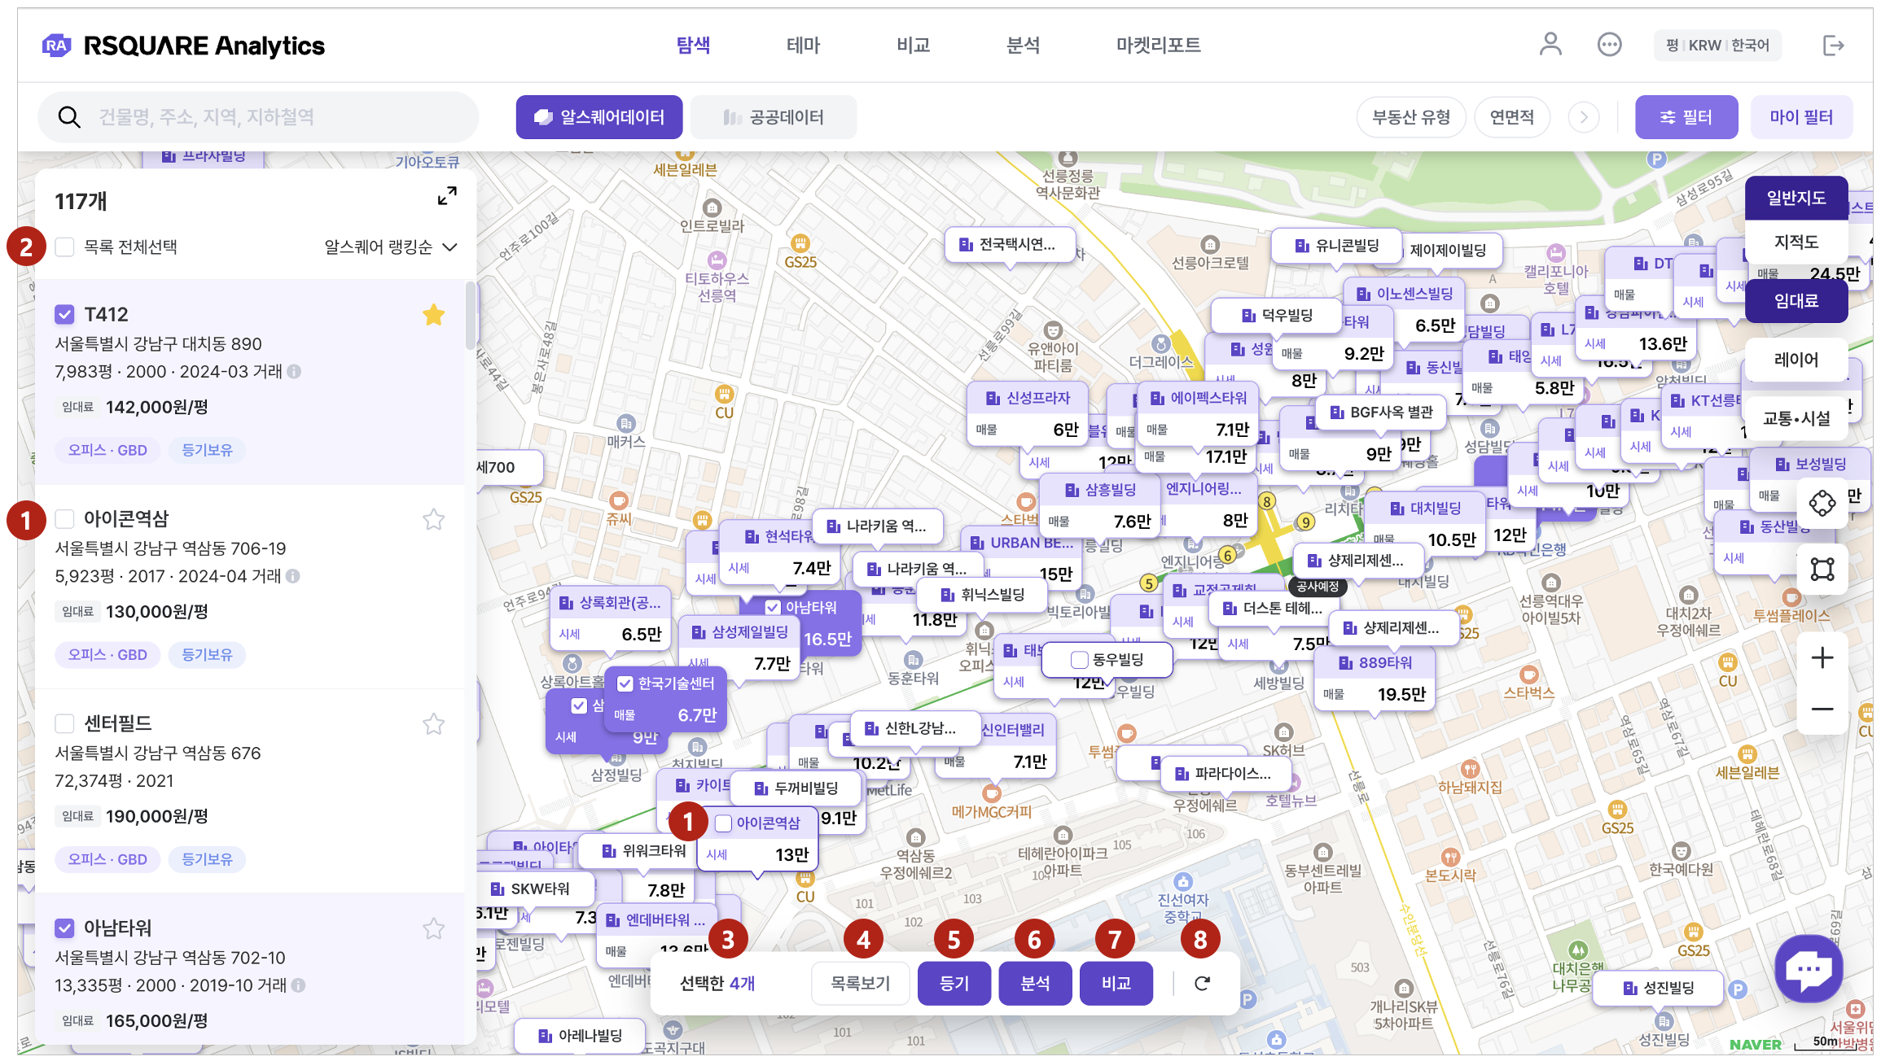The height and width of the screenshot is (1061, 1881).
Task: Open the more options ellipsis icon
Action: click(x=1609, y=45)
